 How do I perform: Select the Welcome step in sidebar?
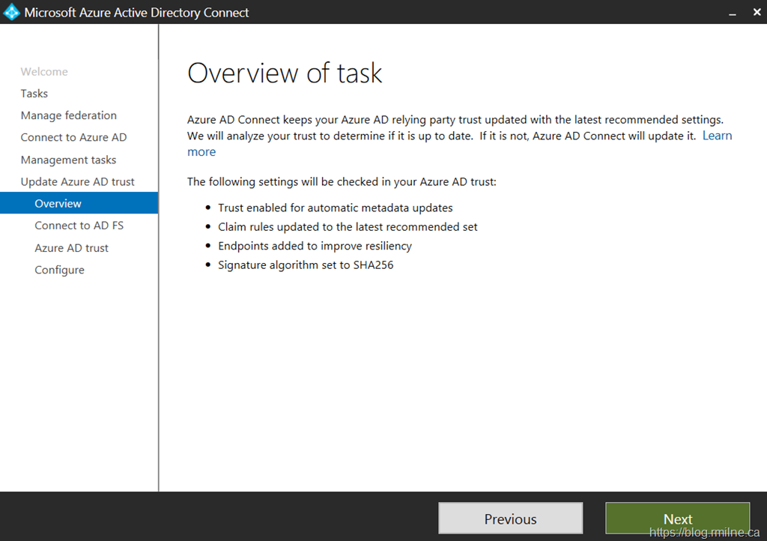[x=44, y=72]
